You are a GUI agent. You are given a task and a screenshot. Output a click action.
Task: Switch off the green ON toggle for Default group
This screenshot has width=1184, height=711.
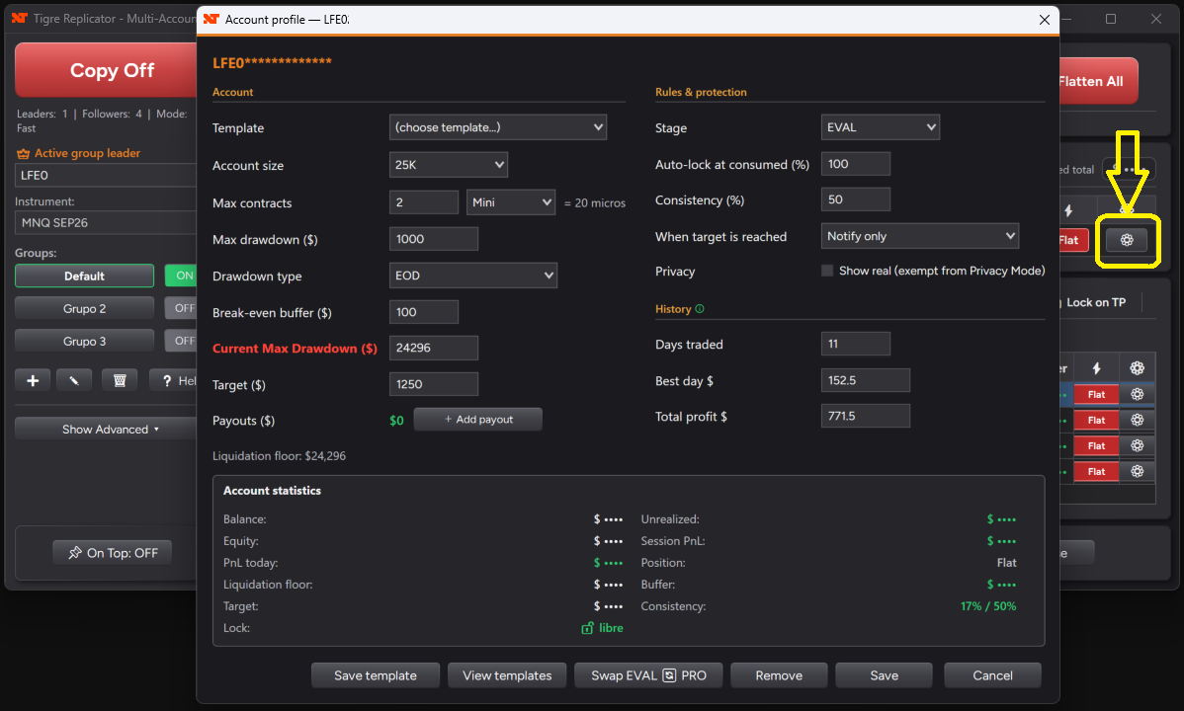click(181, 276)
